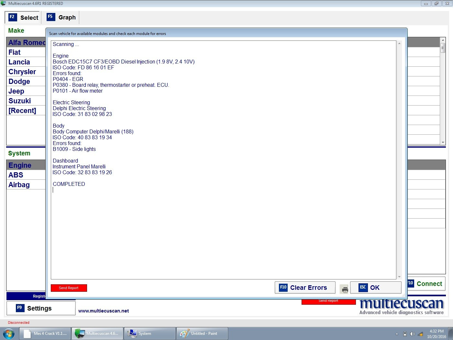Screen dimensions: 453x340
Task: Open the taskbar clock showing 4:32 PM
Action: [436, 334]
